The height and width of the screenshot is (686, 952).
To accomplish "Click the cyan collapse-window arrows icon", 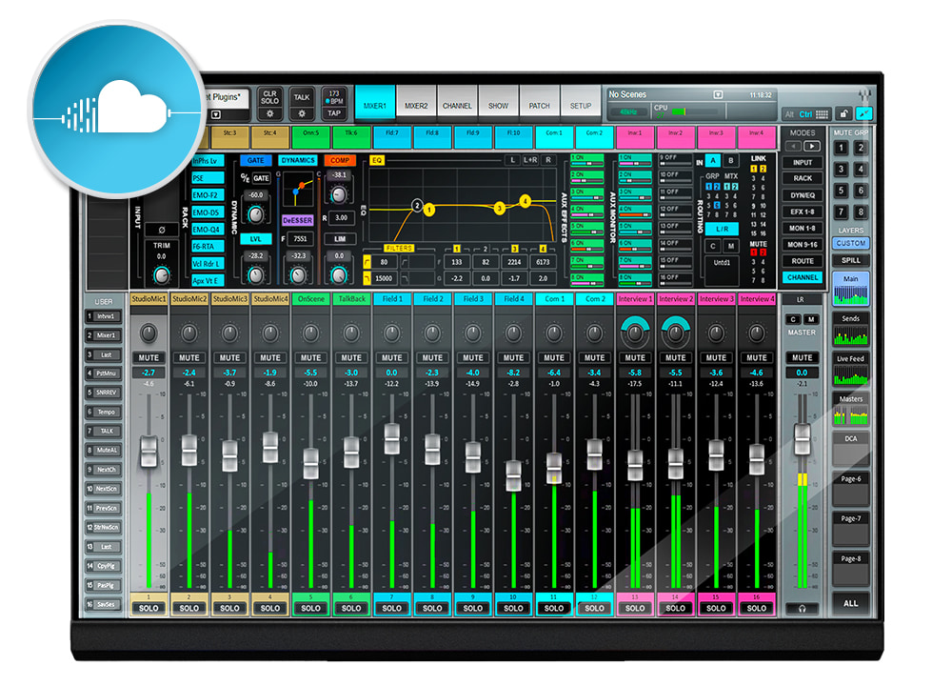I will pyautogui.click(x=864, y=113).
